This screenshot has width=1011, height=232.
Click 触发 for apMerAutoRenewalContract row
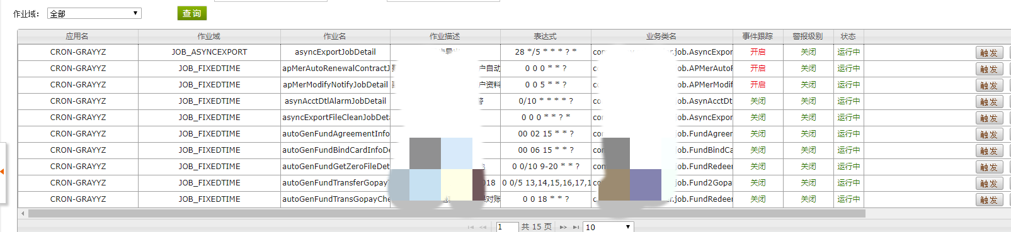[x=989, y=69]
